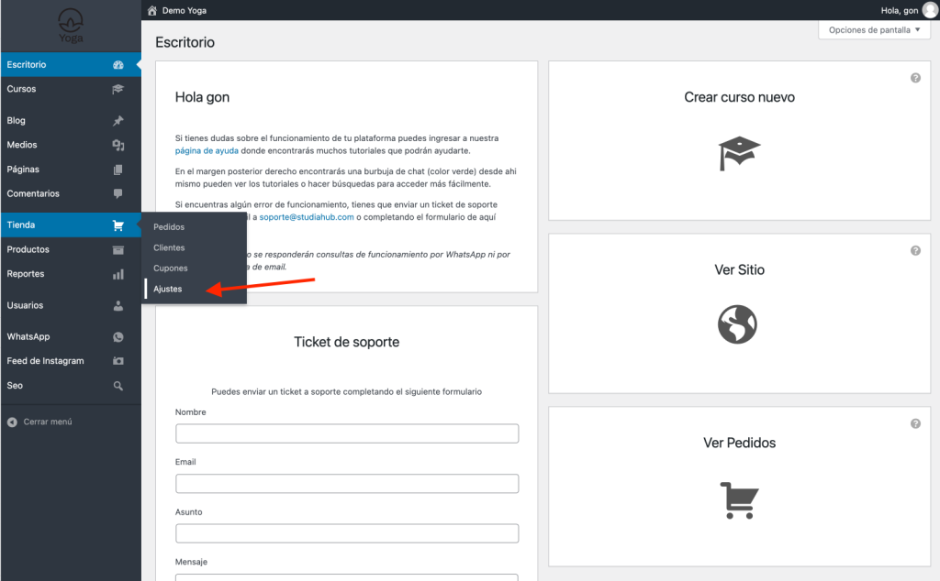
Task: Go to Feed de Instagram in sidebar
Action: [45, 361]
